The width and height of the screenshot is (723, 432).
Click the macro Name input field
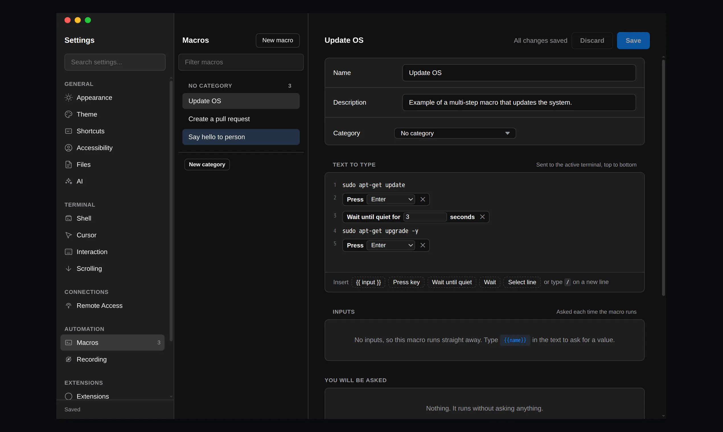519,73
